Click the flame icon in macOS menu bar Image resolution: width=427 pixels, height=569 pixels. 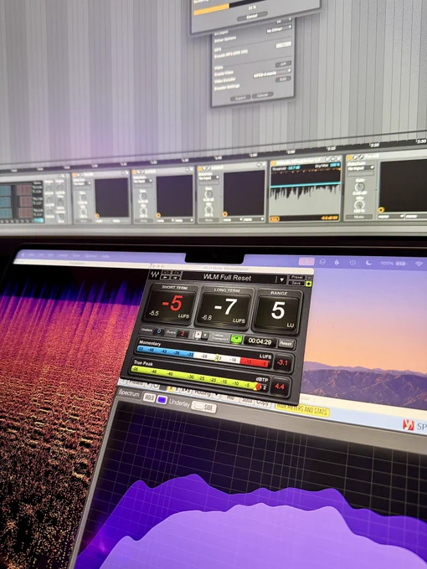(337, 262)
